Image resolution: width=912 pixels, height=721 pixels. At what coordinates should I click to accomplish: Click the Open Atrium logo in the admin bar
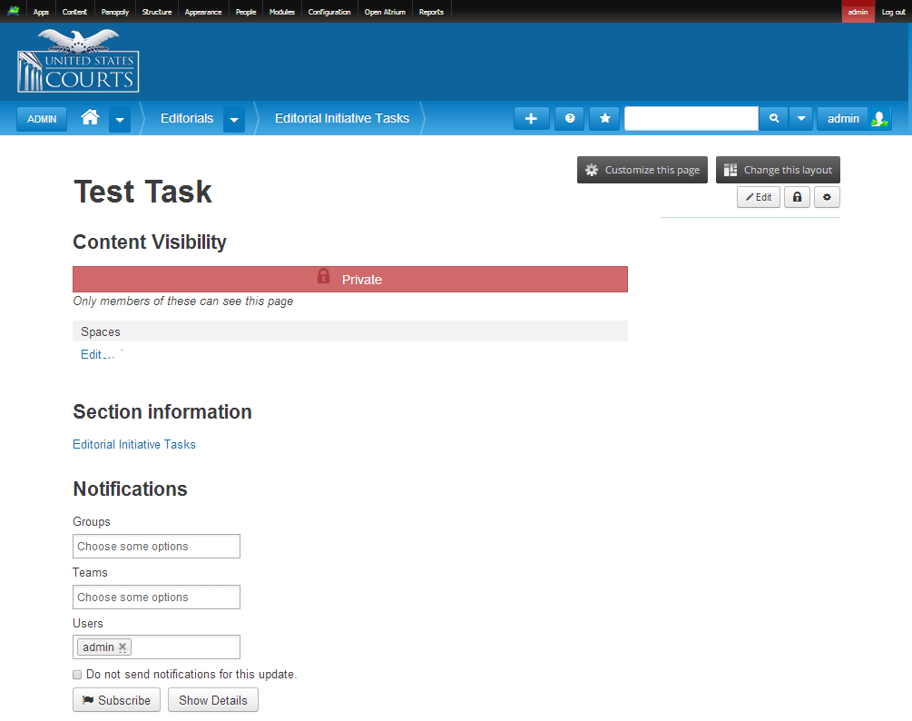(x=13, y=11)
